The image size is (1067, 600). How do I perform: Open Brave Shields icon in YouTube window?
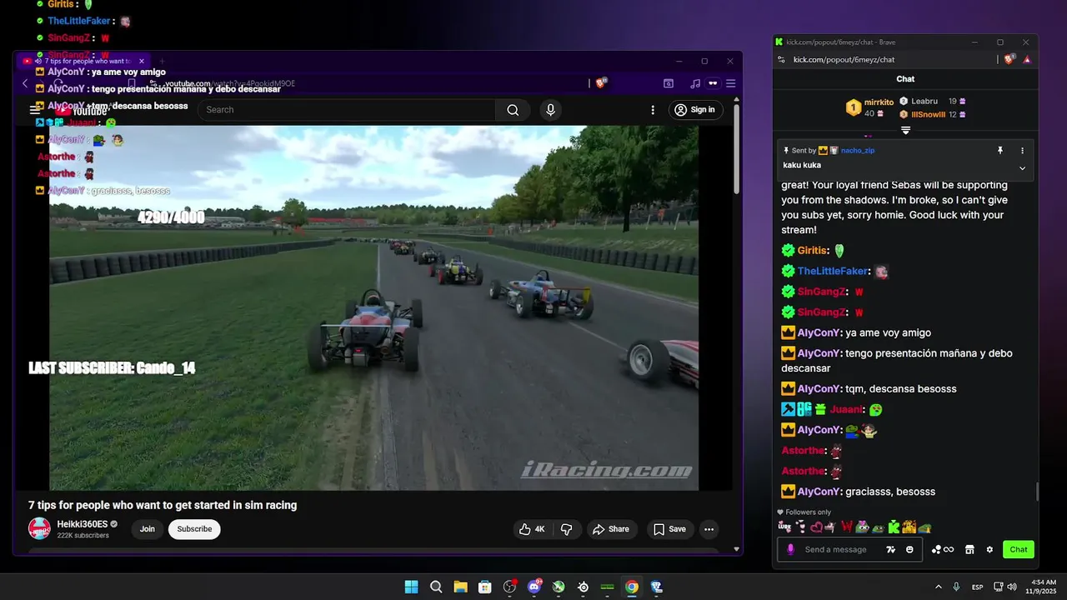(601, 83)
